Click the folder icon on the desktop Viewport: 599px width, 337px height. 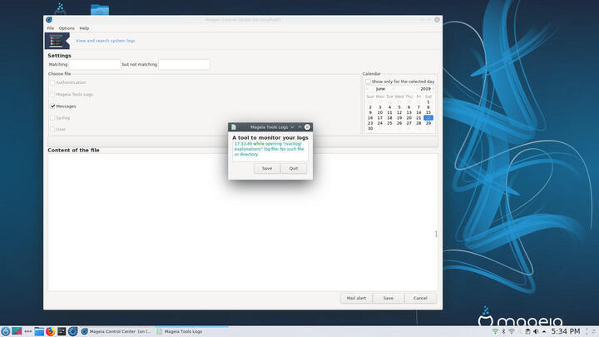100,9
